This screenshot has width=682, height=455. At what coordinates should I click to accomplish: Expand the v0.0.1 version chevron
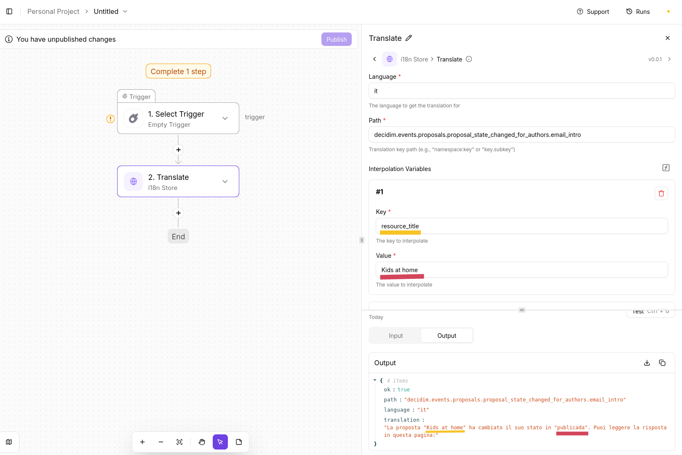(669, 59)
